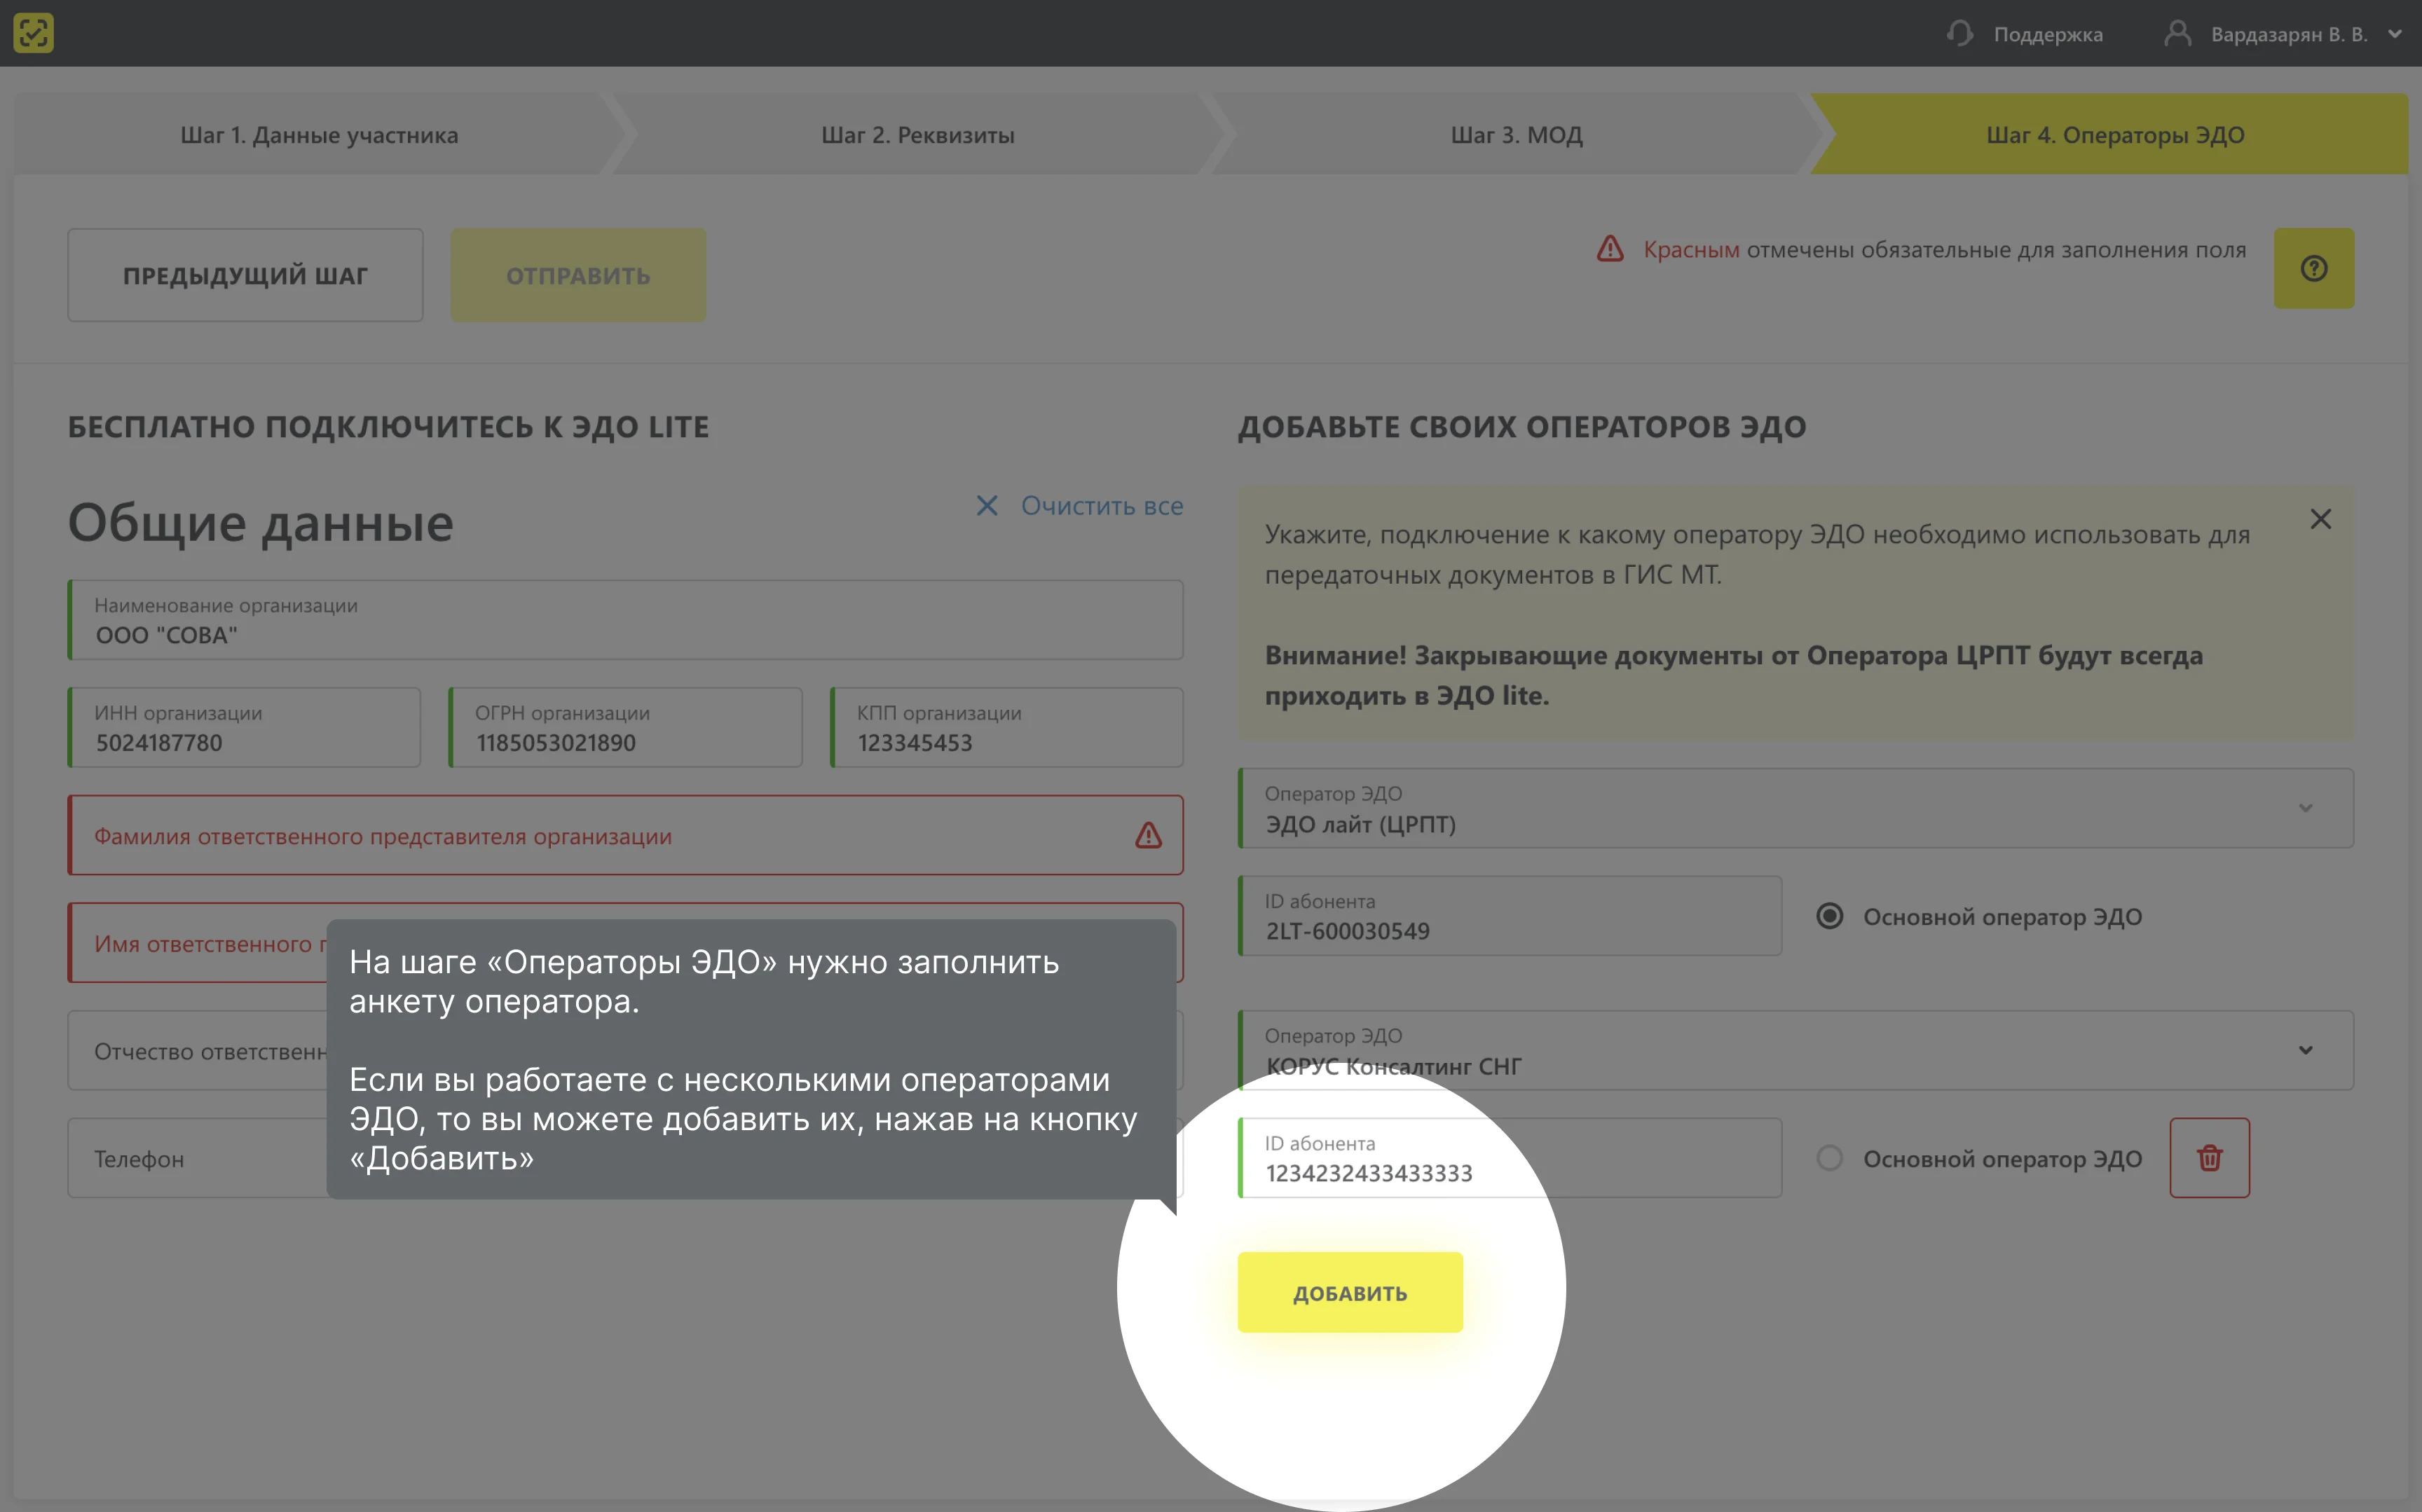Close the yellow ЭДО info notice
This screenshot has height=1512, width=2422.
[x=2320, y=519]
